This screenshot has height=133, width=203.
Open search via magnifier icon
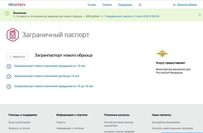[140, 5]
